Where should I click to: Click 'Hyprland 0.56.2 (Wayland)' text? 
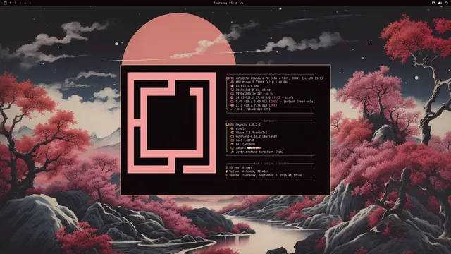[257, 136]
